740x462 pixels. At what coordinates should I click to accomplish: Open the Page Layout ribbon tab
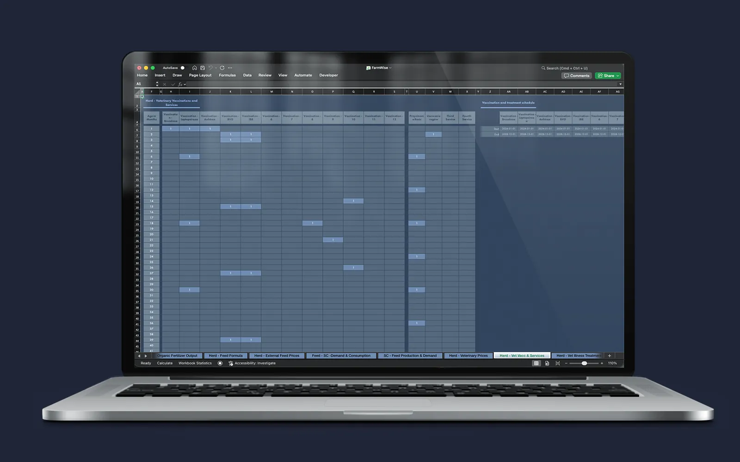200,75
